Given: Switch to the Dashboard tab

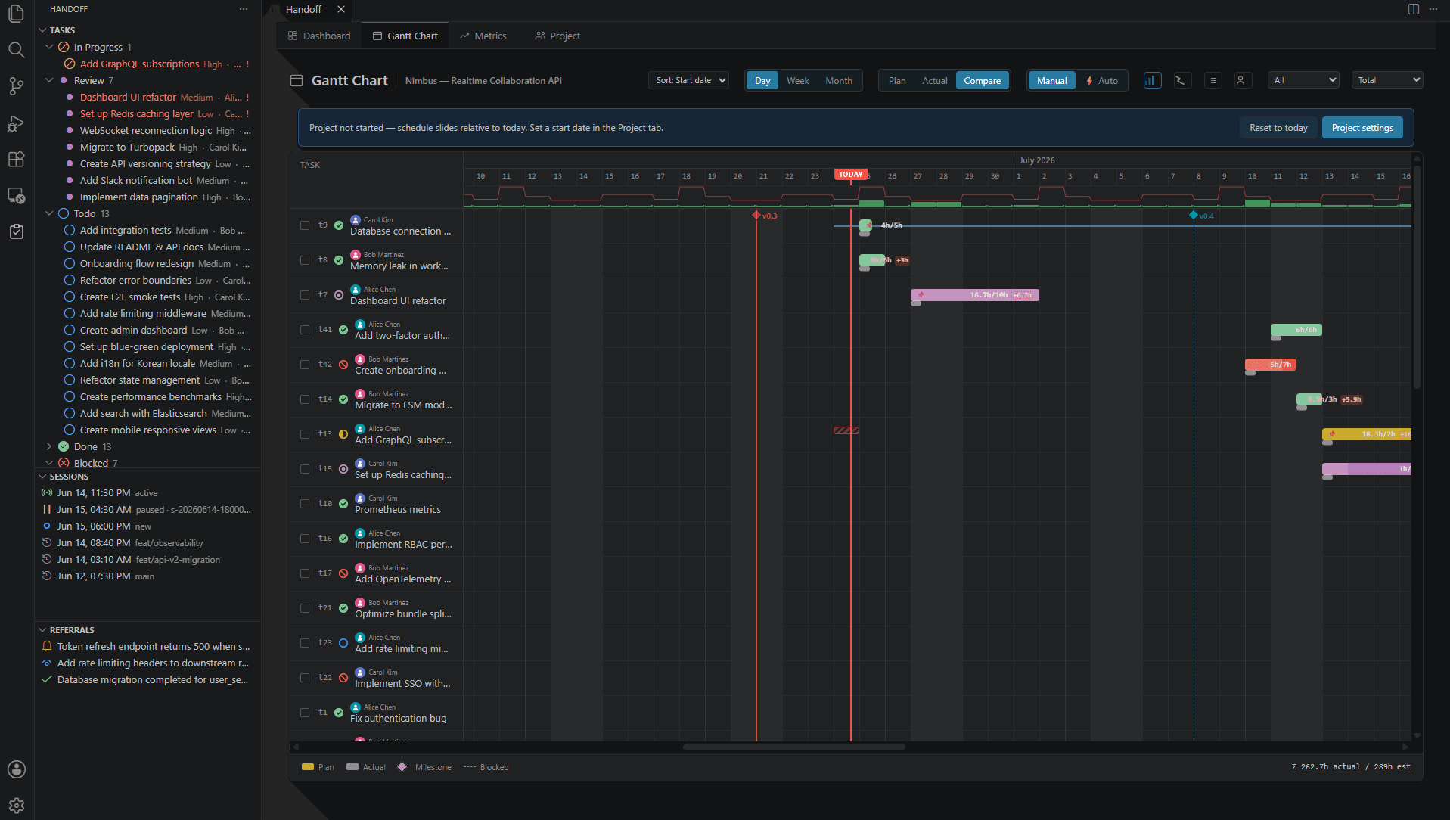Looking at the screenshot, I should tap(319, 36).
